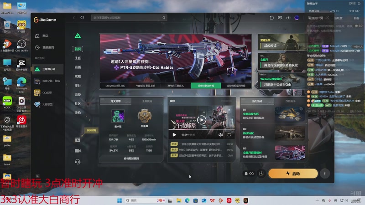Click the camera record icon in game sidebar
The image size is (365, 205).
(x=78, y=151)
